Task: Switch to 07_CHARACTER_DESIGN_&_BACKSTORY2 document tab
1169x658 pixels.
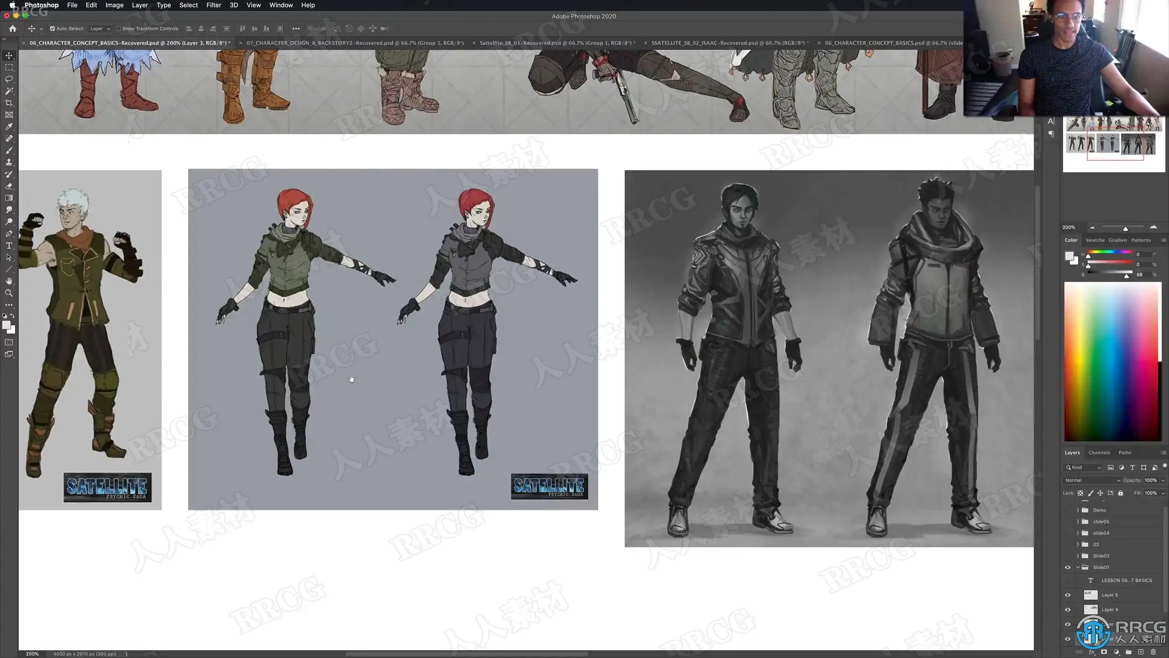Action: [x=355, y=43]
